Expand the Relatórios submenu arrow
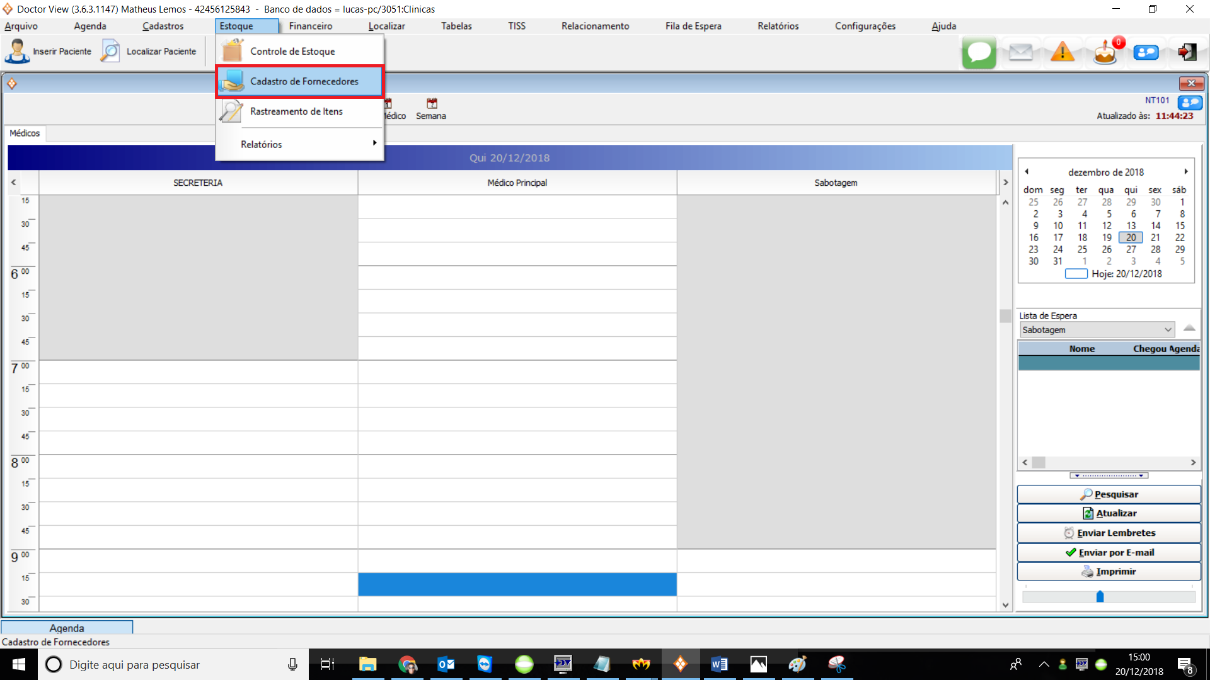Screen dimensions: 1210x680 374,144
